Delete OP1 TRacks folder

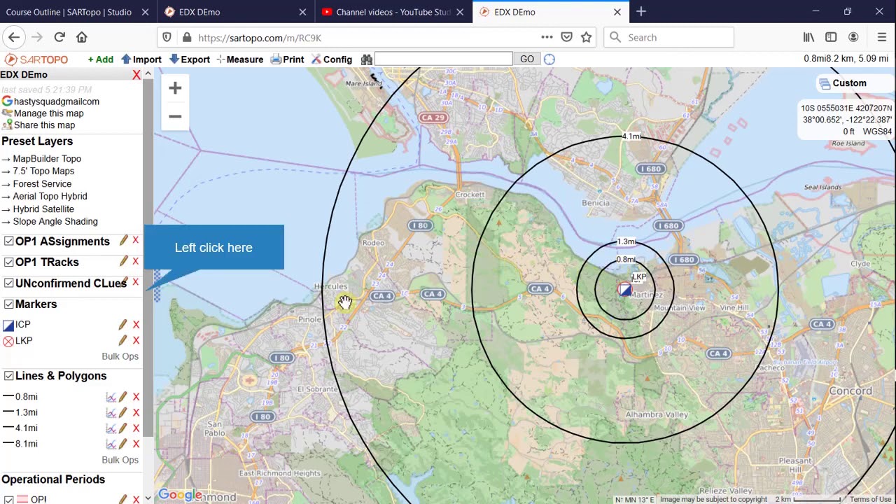pyautogui.click(x=136, y=261)
